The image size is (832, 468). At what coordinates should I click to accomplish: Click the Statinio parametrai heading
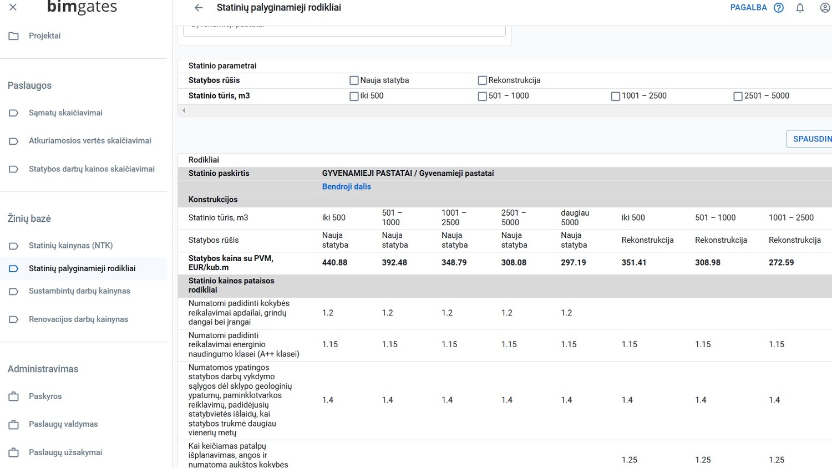tap(222, 66)
